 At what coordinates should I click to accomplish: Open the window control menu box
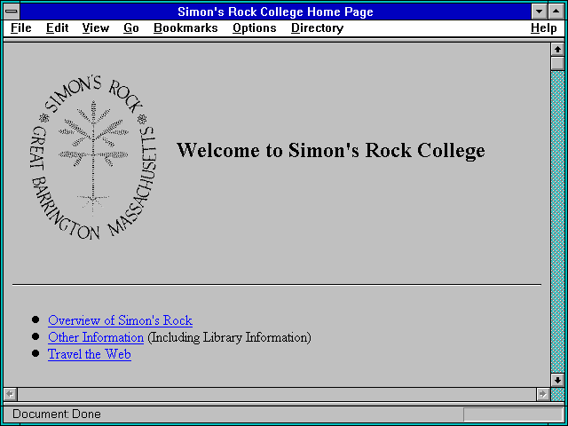(12, 12)
